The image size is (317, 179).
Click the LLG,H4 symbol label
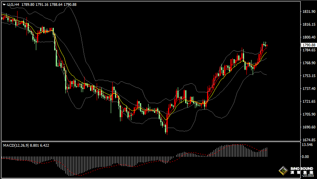coord(13,4)
